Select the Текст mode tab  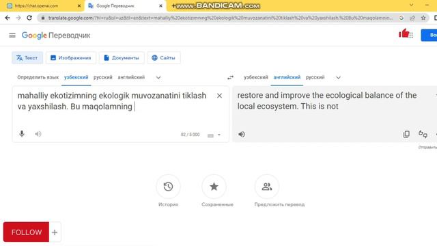click(27, 57)
